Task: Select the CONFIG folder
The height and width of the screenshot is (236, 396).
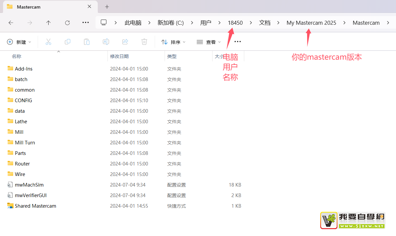Action: tap(23, 101)
